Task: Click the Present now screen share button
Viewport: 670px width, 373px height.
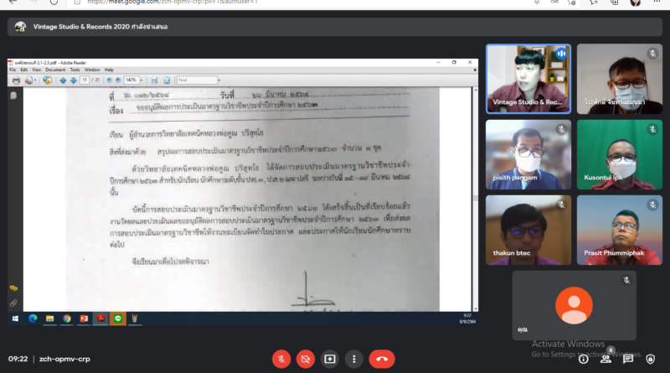Action: [330, 359]
